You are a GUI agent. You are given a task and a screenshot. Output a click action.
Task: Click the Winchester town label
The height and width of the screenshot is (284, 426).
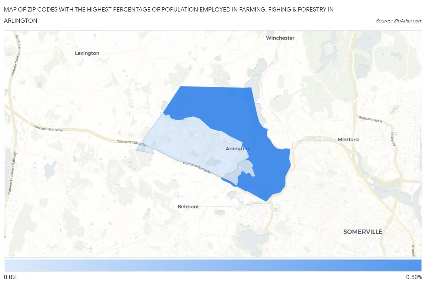[x=280, y=38]
